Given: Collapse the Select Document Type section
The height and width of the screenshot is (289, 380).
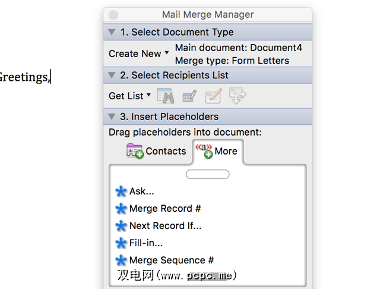Looking at the screenshot, I should [112, 32].
